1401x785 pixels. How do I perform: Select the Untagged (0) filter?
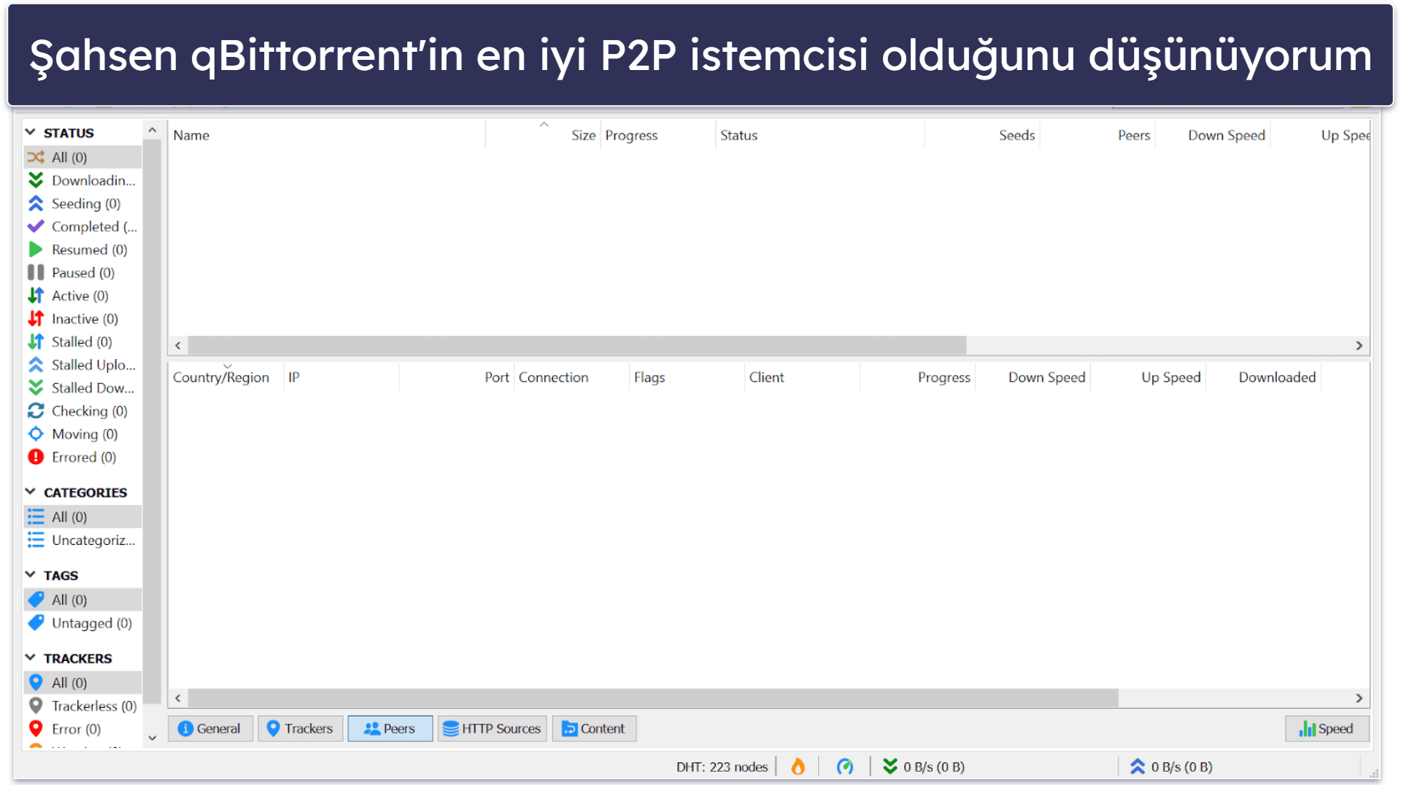82,623
